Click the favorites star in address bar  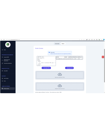[84, 40]
